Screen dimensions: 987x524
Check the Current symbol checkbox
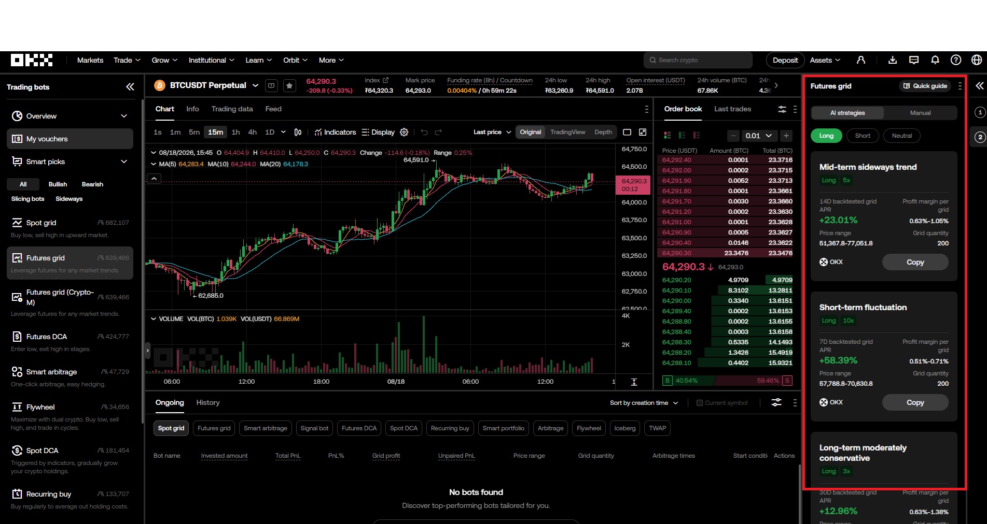click(699, 403)
